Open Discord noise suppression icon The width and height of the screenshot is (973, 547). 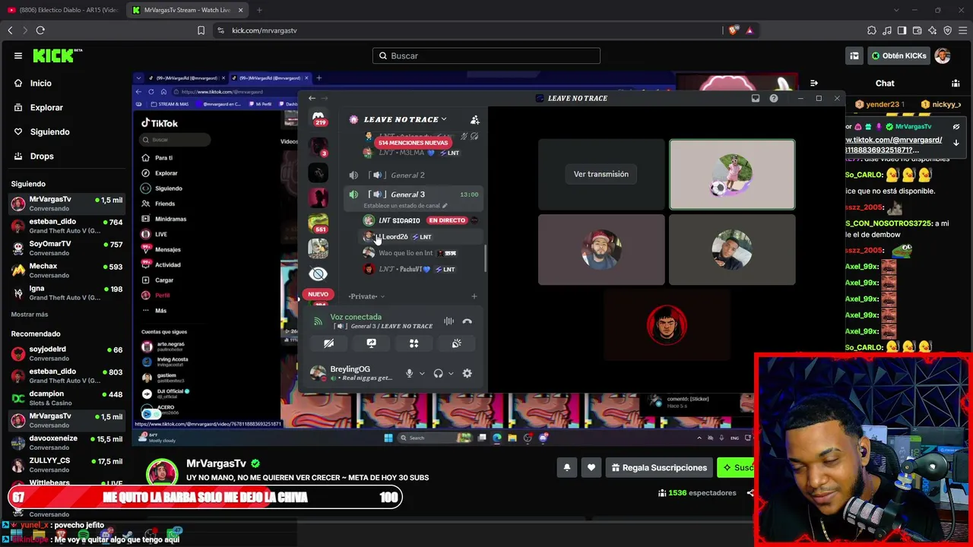click(x=448, y=321)
